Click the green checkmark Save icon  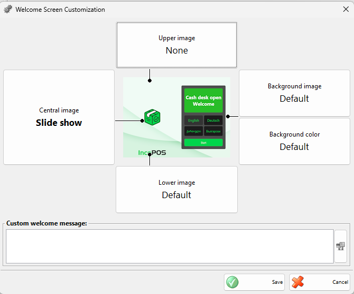coord(232,282)
